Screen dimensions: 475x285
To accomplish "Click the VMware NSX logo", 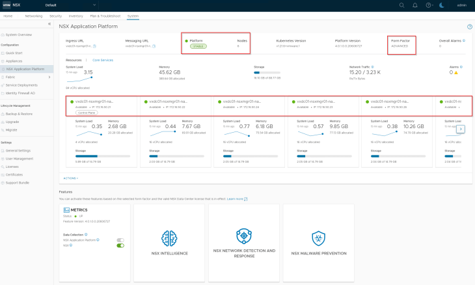I will [x=7, y=5].
